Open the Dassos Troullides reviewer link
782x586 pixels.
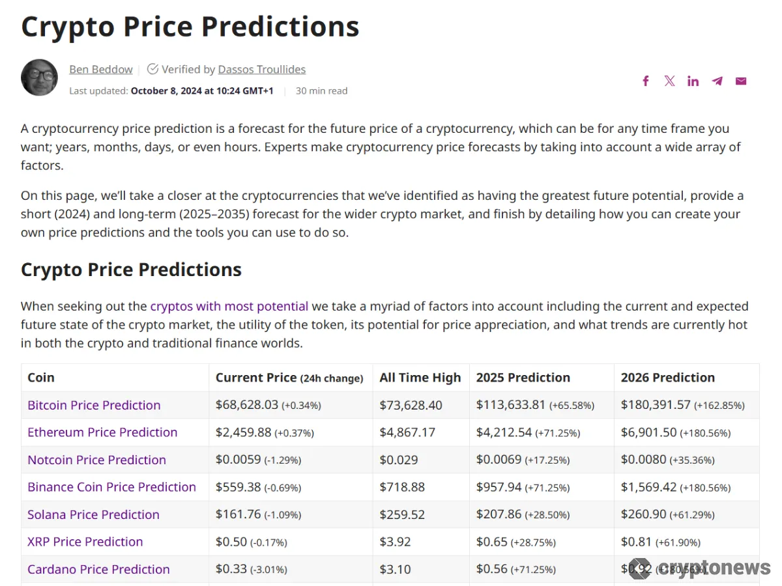pyautogui.click(x=261, y=69)
